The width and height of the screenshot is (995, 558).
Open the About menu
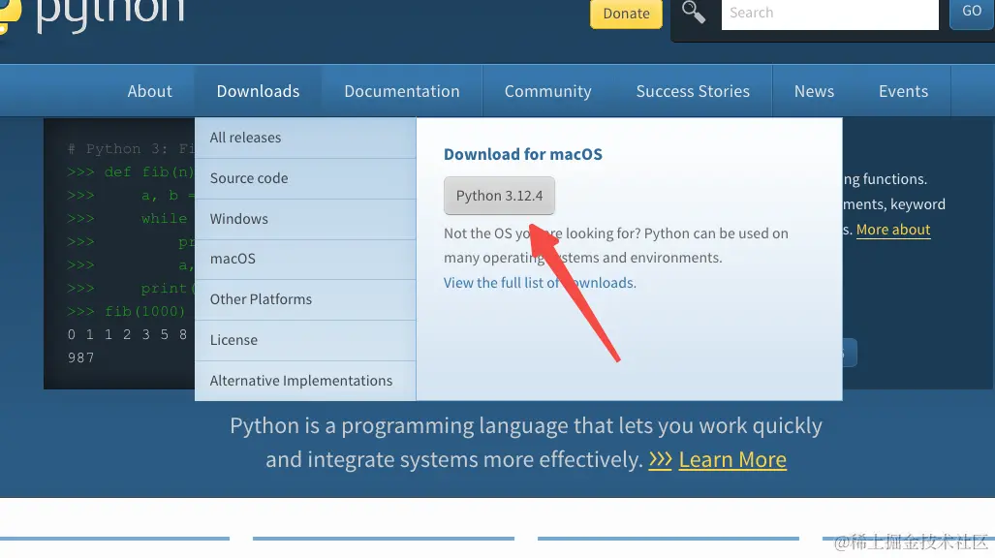[x=149, y=90]
